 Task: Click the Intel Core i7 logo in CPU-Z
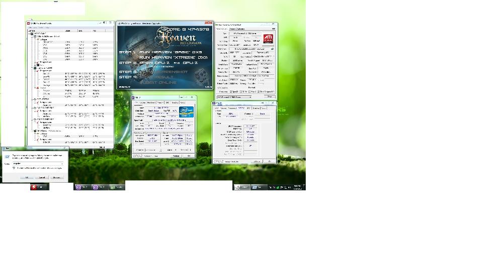pos(187,112)
